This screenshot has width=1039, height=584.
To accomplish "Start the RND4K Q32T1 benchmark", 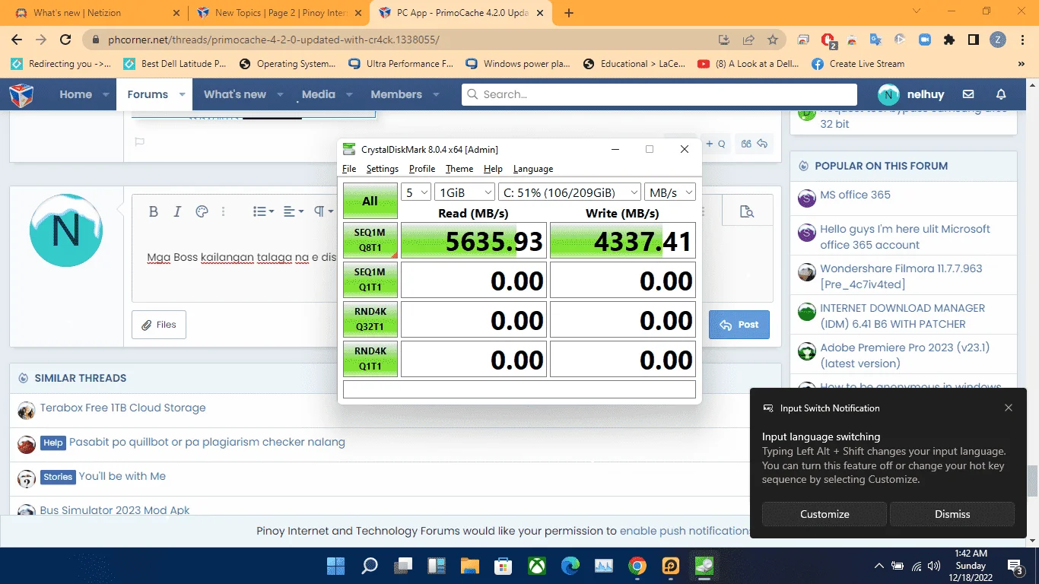I will (370, 319).
